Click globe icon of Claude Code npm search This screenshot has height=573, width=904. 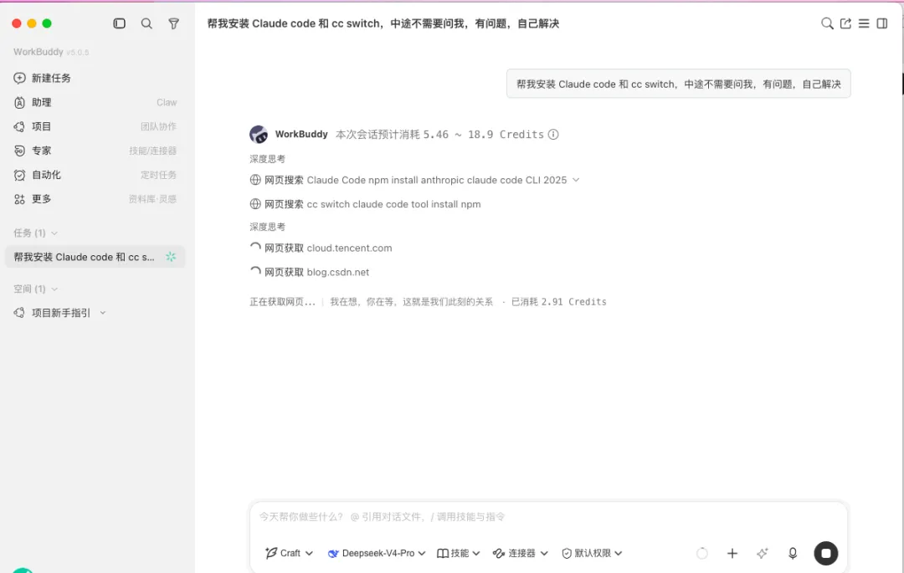coord(255,180)
